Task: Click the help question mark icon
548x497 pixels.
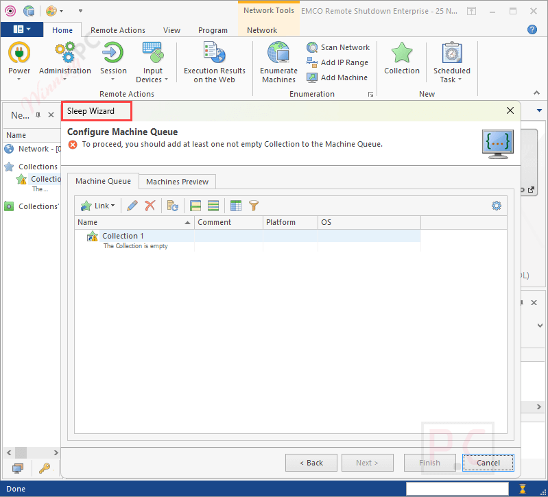Action: tap(532, 29)
